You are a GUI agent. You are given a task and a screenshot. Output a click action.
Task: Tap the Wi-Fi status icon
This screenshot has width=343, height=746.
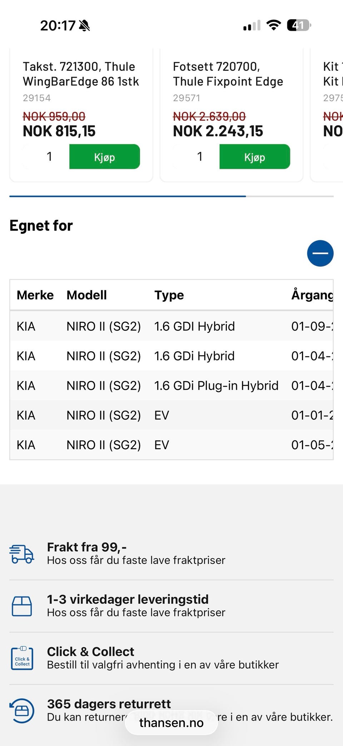click(x=274, y=25)
